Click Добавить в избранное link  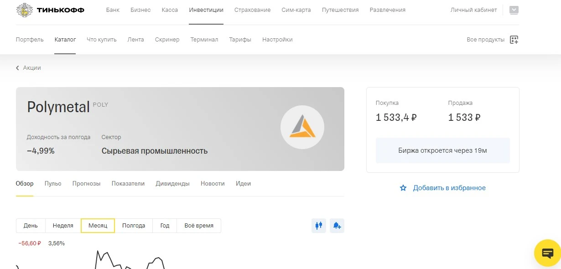[x=449, y=188]
